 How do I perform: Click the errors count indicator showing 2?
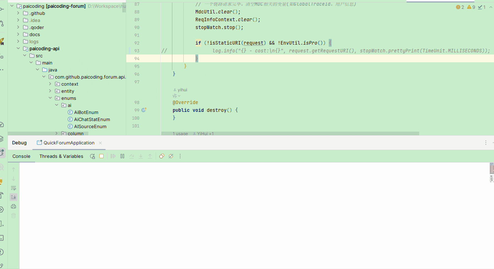click(460, 7)
